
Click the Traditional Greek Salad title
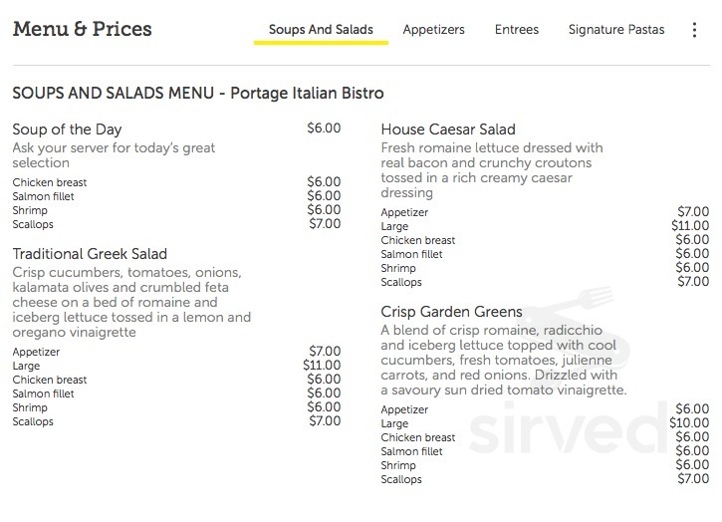[90, 254]
